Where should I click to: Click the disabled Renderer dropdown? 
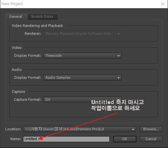[x=82, y=34]
